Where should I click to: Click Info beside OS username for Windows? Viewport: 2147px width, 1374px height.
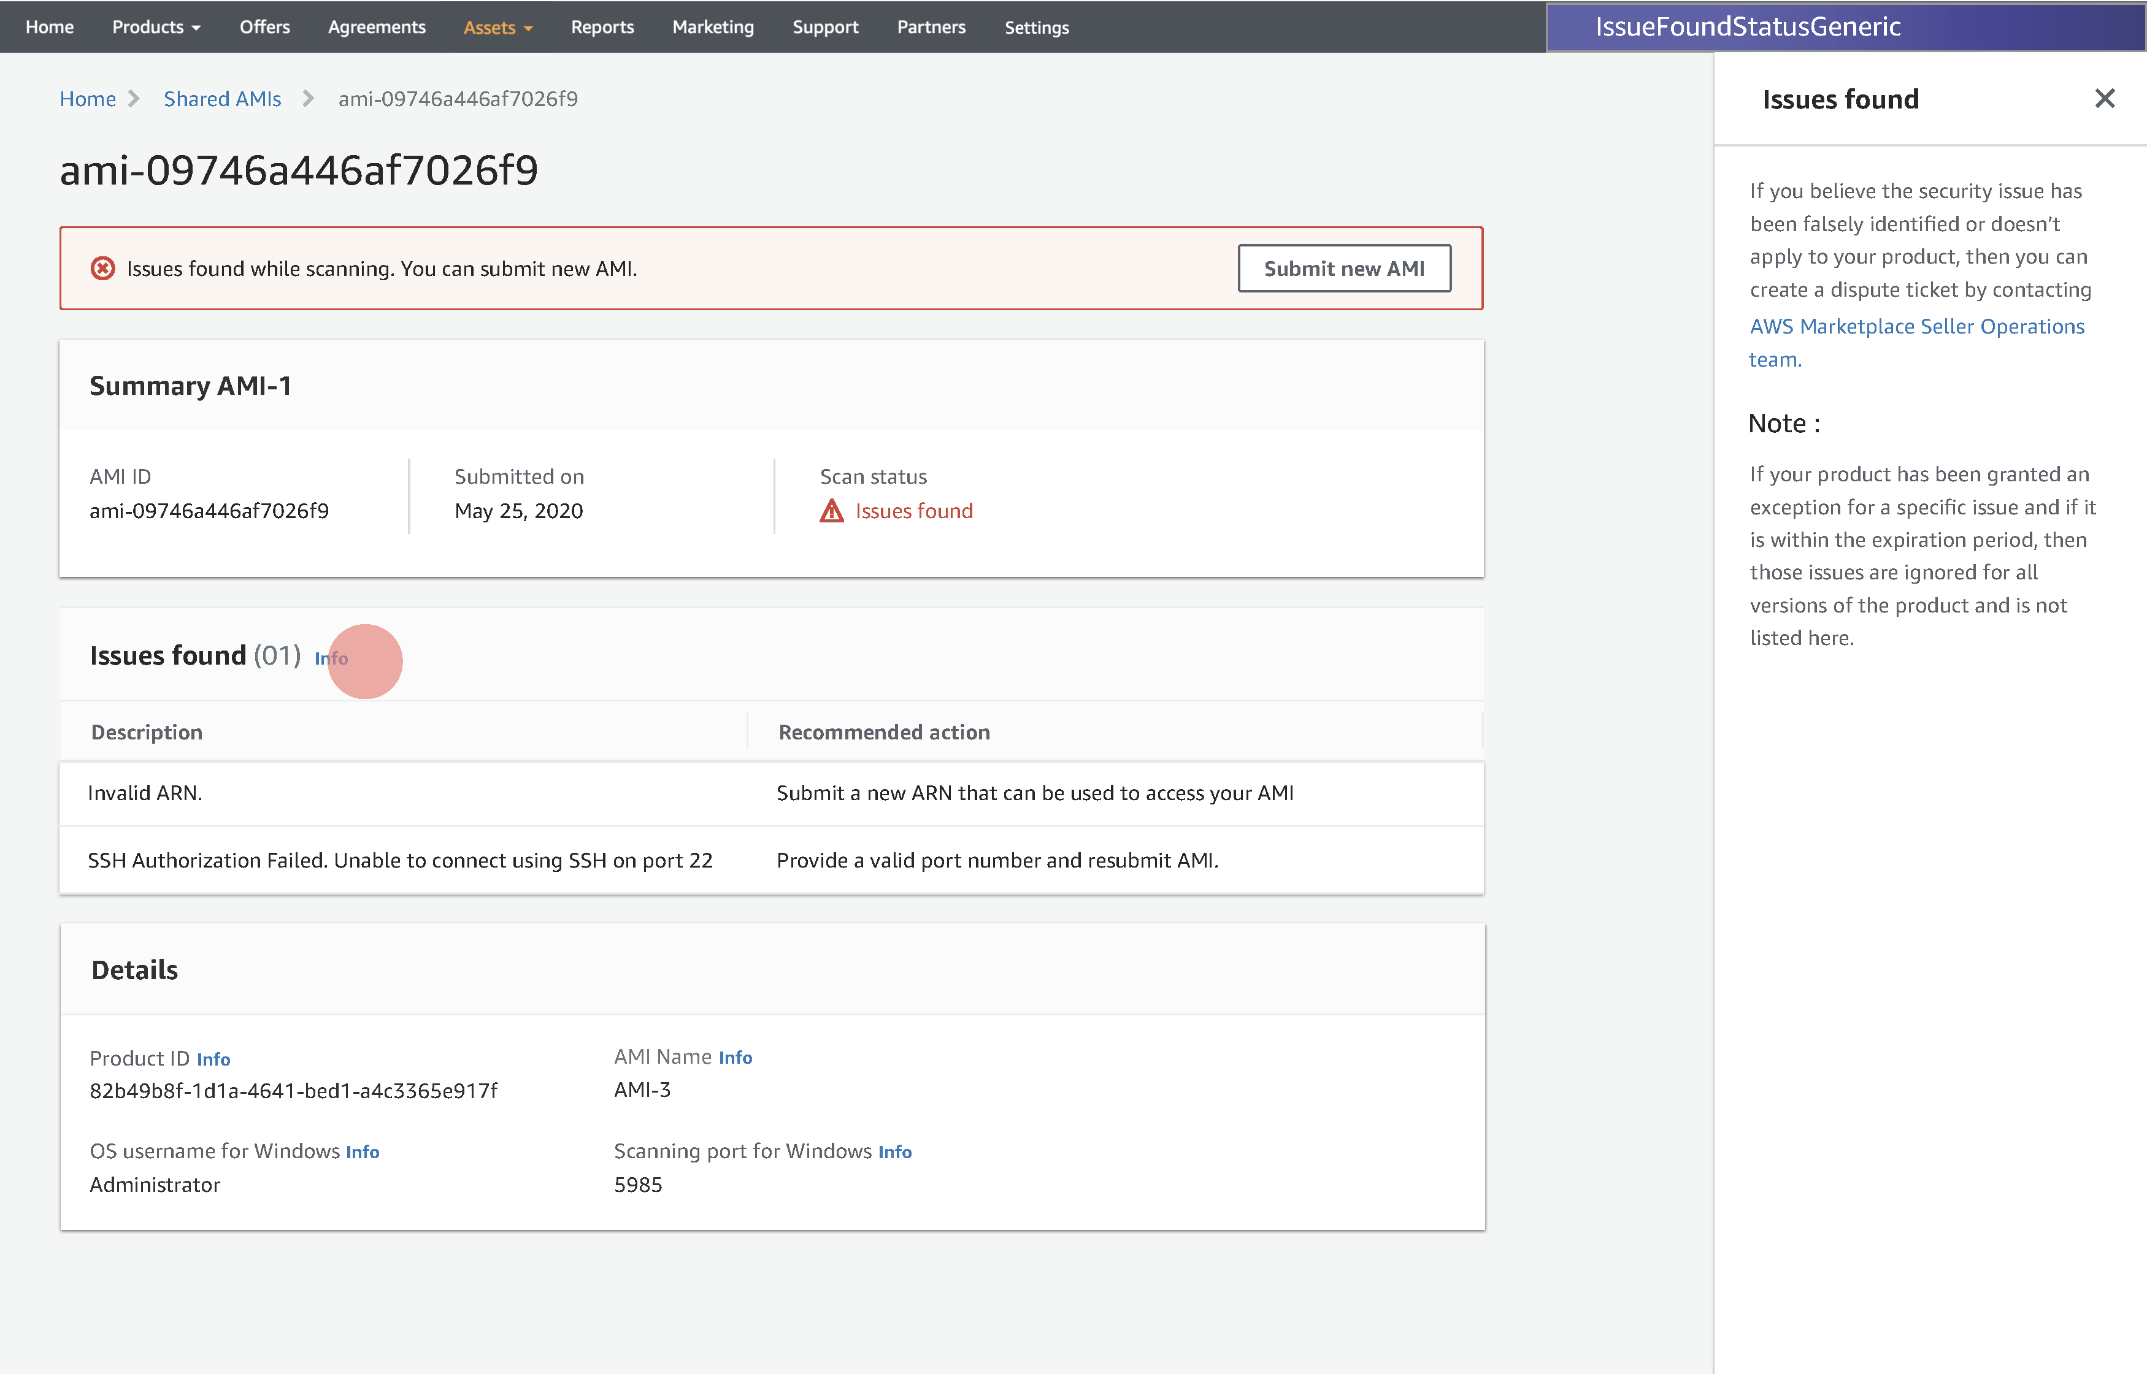(x=363, y=1152)
